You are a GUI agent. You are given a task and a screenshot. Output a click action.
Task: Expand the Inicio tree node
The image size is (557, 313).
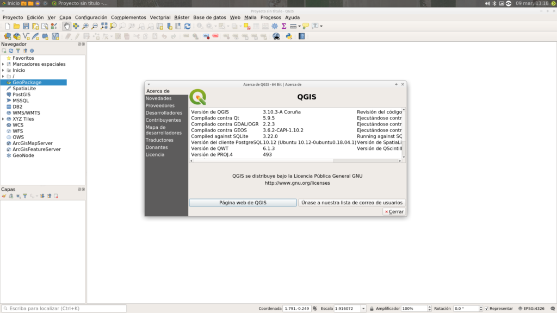coord(3,70)
